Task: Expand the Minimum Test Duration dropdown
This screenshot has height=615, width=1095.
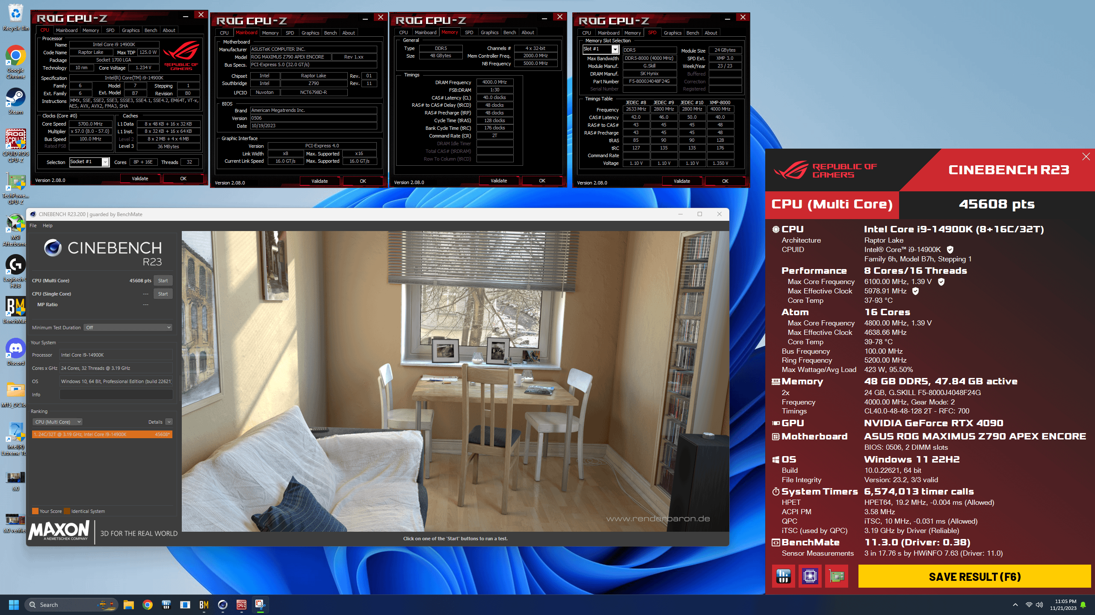Action: 128,328
